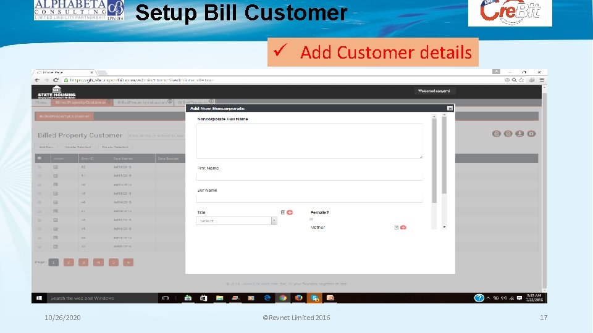Screen dimensions: 593x333
Task: Close the BilledPropertyValuation tab via its circle icon
Action: (x=170, y=101)
